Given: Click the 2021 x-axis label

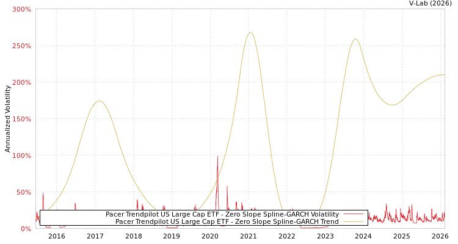Looking at the screenshot, I should click(249, 236).
